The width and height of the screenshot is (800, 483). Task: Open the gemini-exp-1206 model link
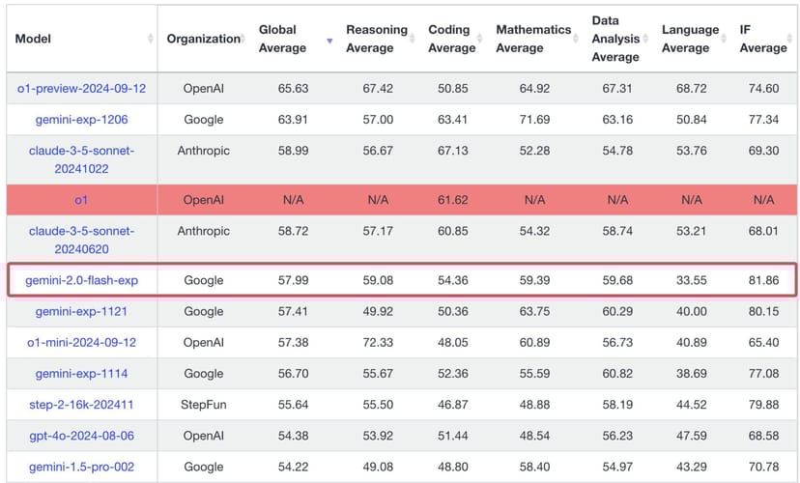pos(81,120)
